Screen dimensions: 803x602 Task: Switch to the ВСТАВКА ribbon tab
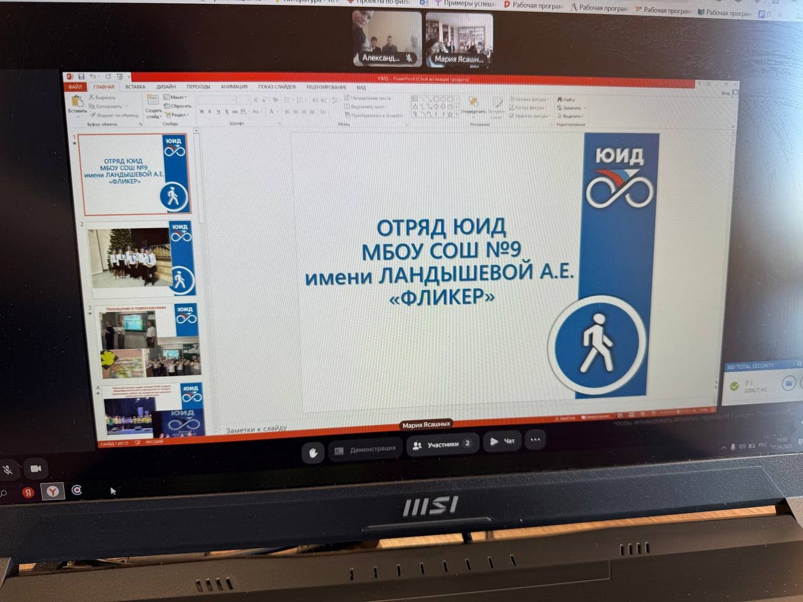point(135,87)
